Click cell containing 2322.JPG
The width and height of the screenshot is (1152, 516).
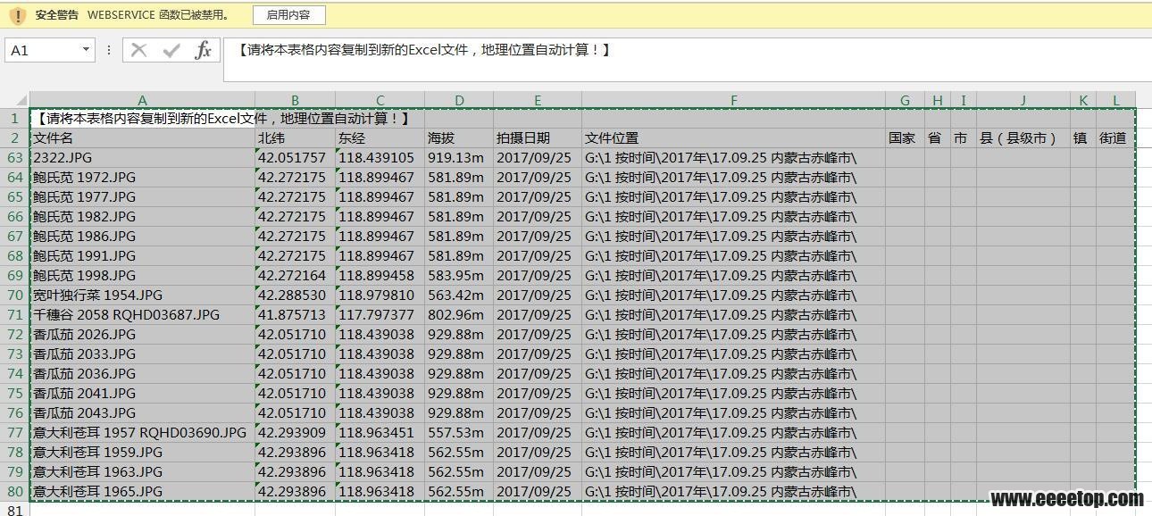142,158
